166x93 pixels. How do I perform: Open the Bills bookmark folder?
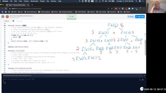14,12
